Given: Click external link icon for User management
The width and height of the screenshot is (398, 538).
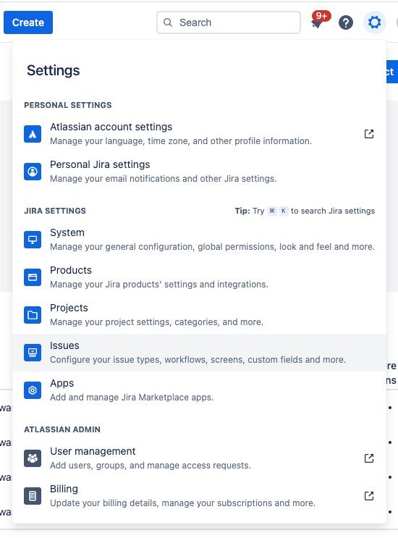Looking at the screenshot, I should (x=369, y=458).
